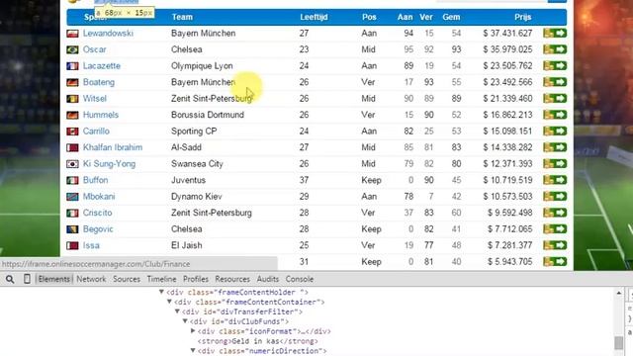Click the buy icon in Oscar's row
The height and width of the screenshot is (356, 633).
tap(555, 49)
